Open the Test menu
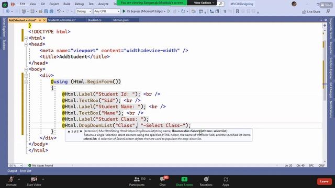Viewport: 335px width, 188px height. point(91,4)
